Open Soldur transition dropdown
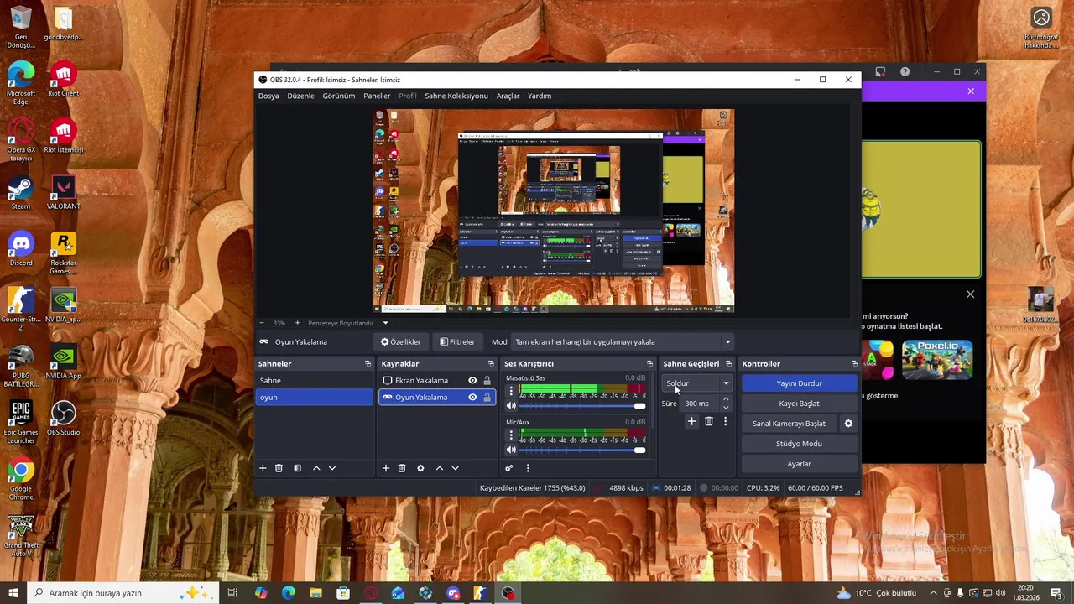The height and width of the screenshot is (604, 1074). 698,383
